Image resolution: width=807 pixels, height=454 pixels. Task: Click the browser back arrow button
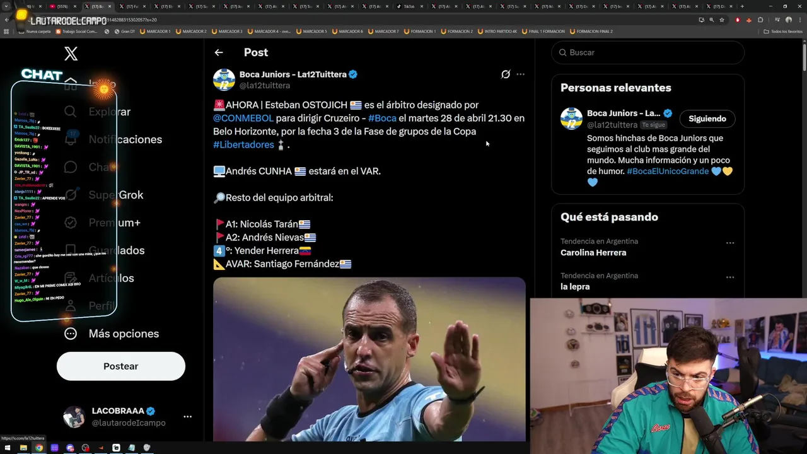[x=7, y=20]
